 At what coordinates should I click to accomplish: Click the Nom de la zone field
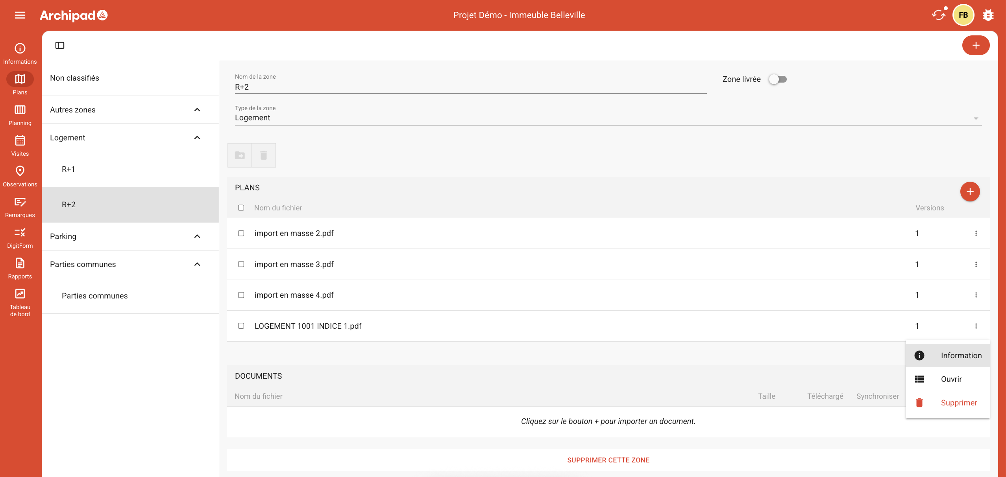(x=470, y=87)
